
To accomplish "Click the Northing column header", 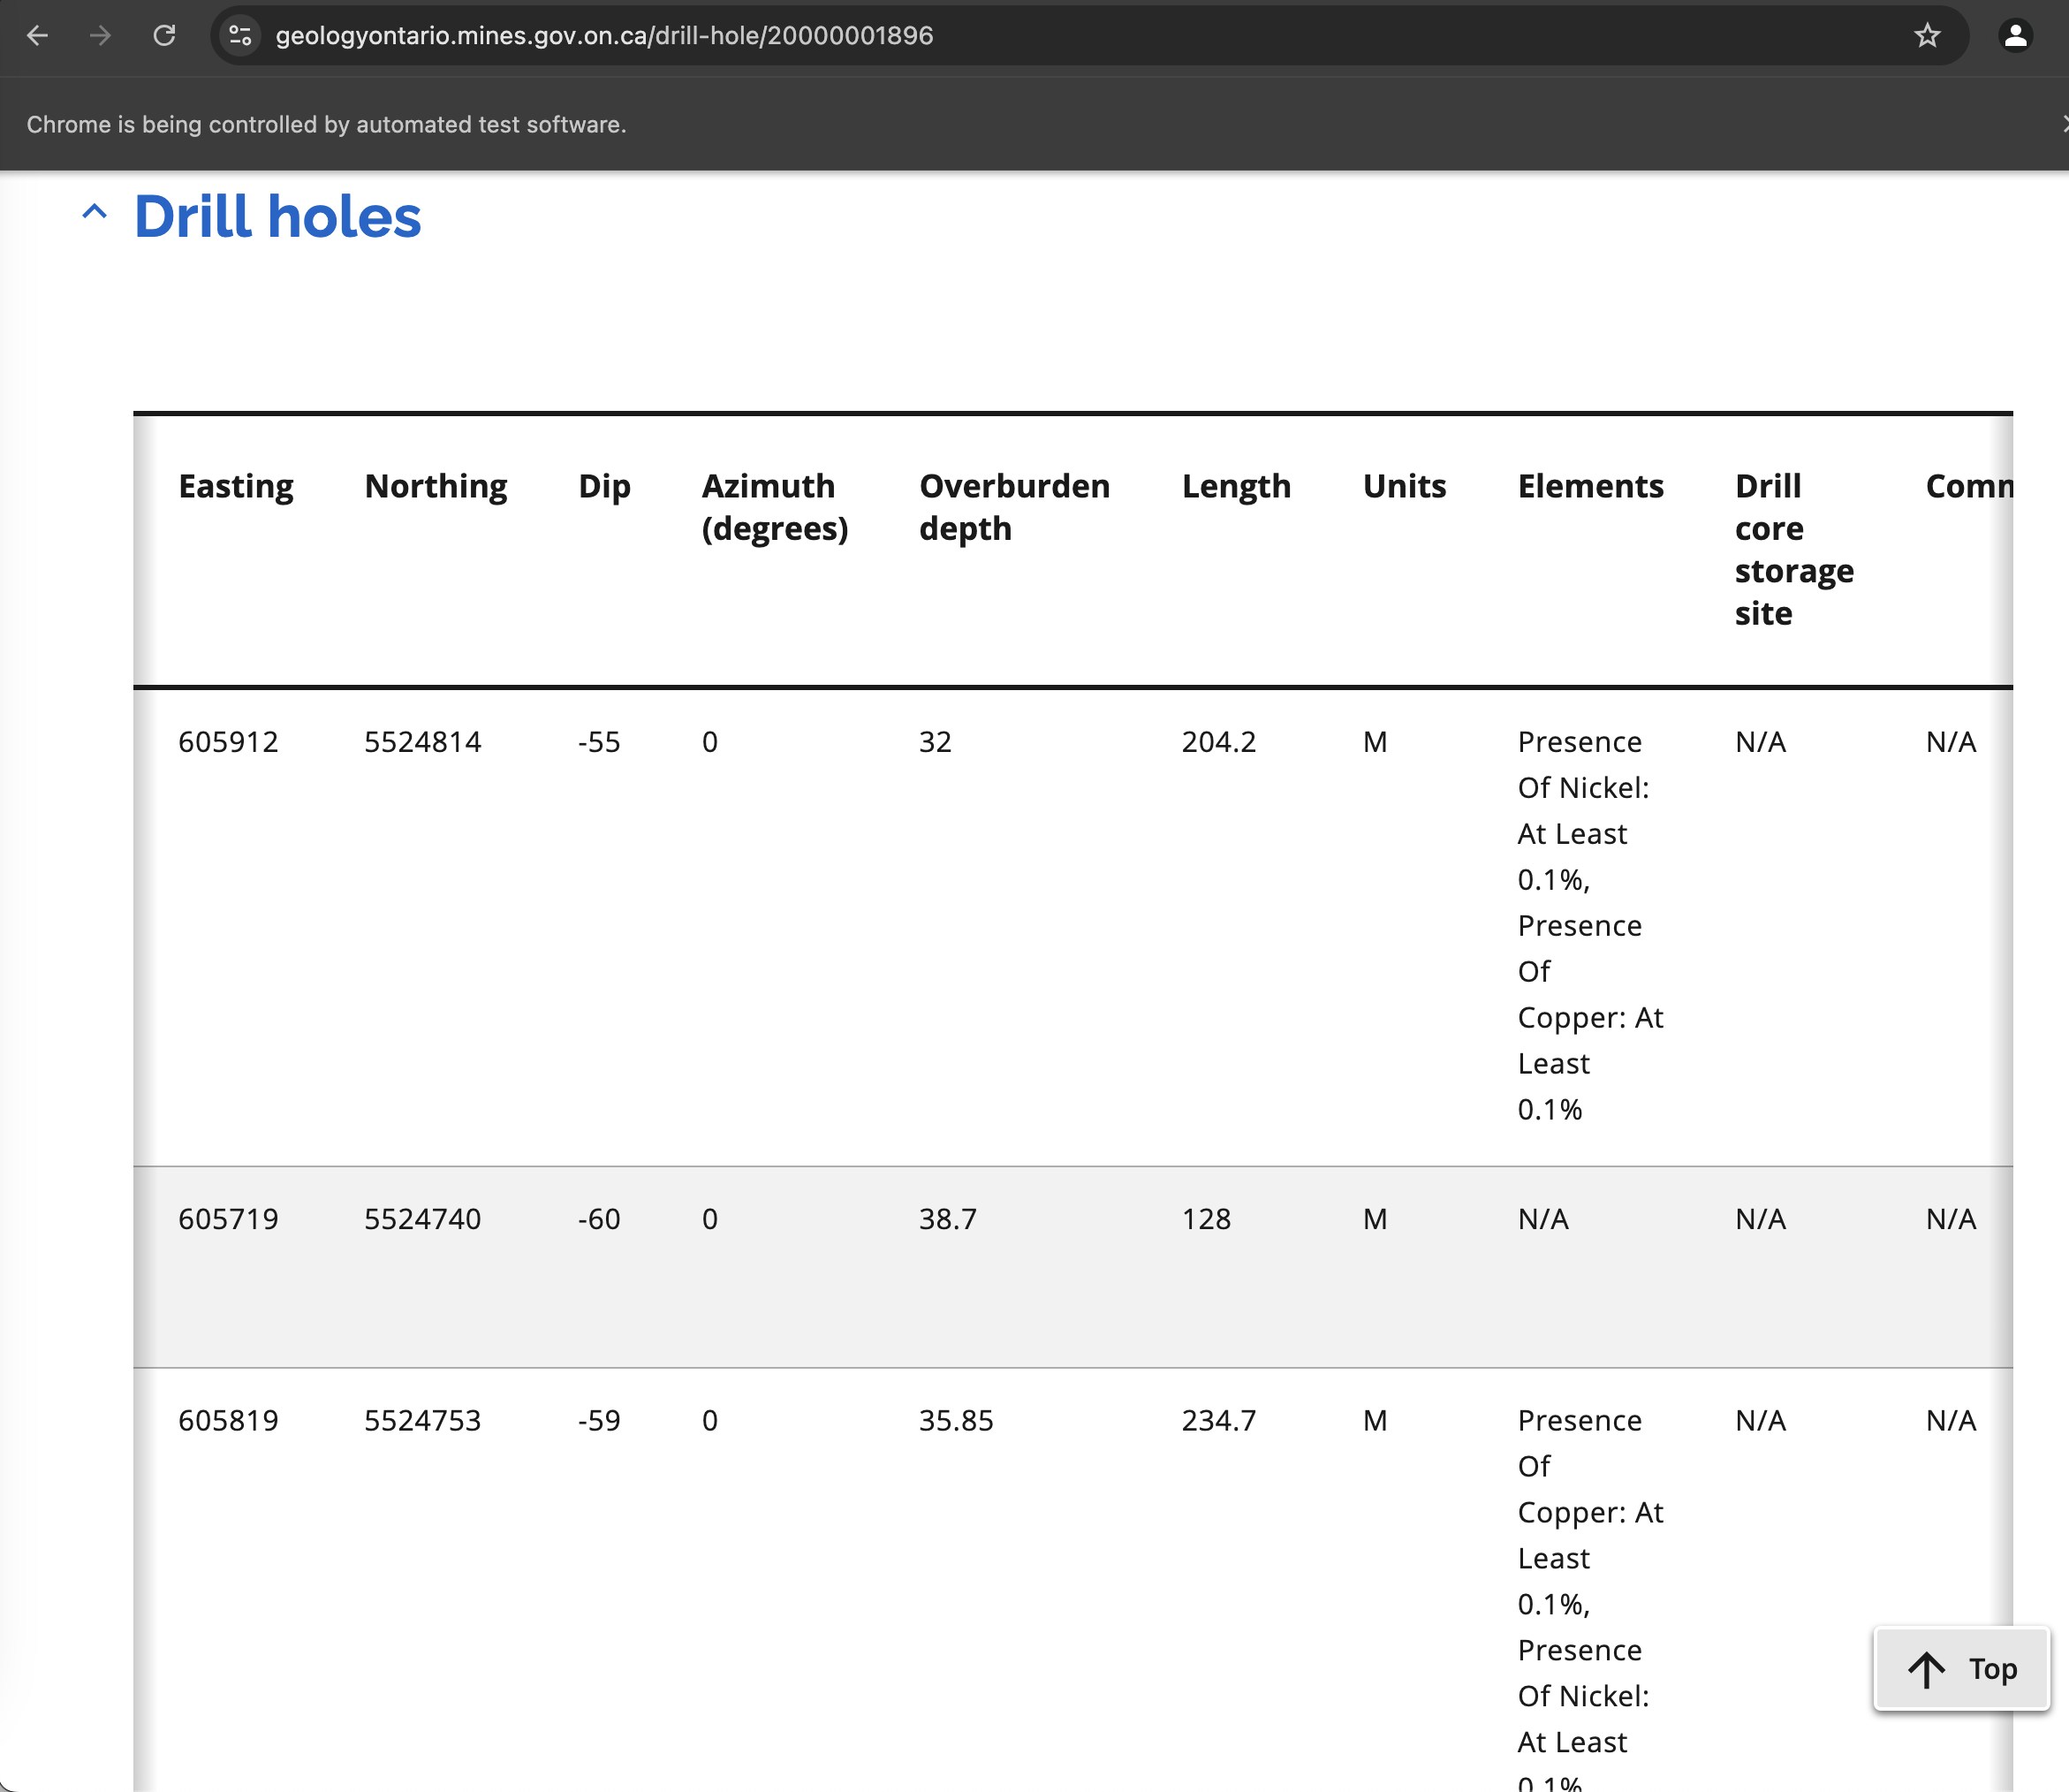I will [436, 486].
